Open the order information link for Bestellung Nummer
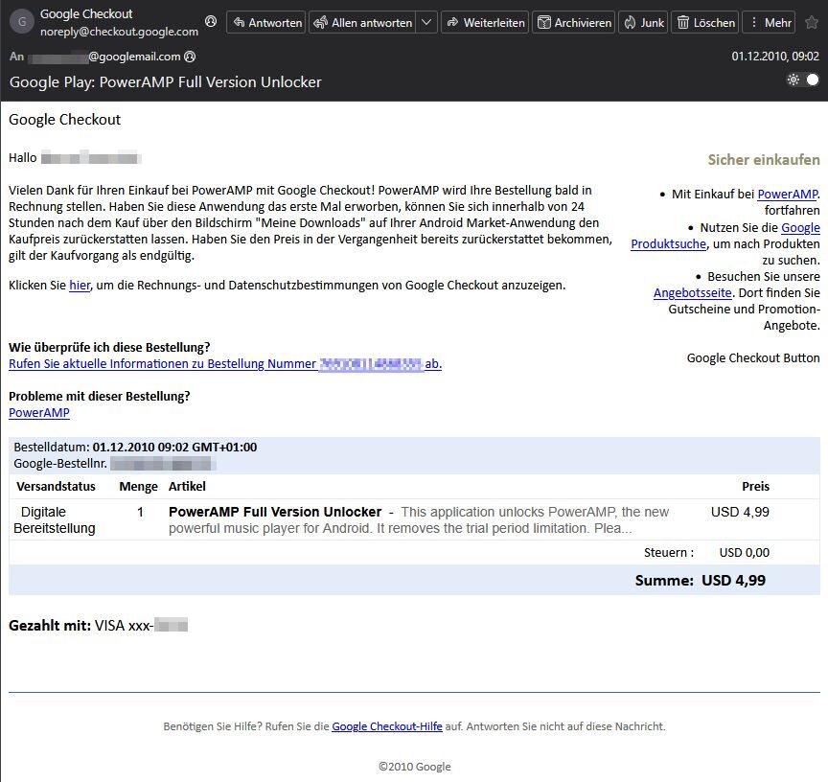 coord(225,363)
